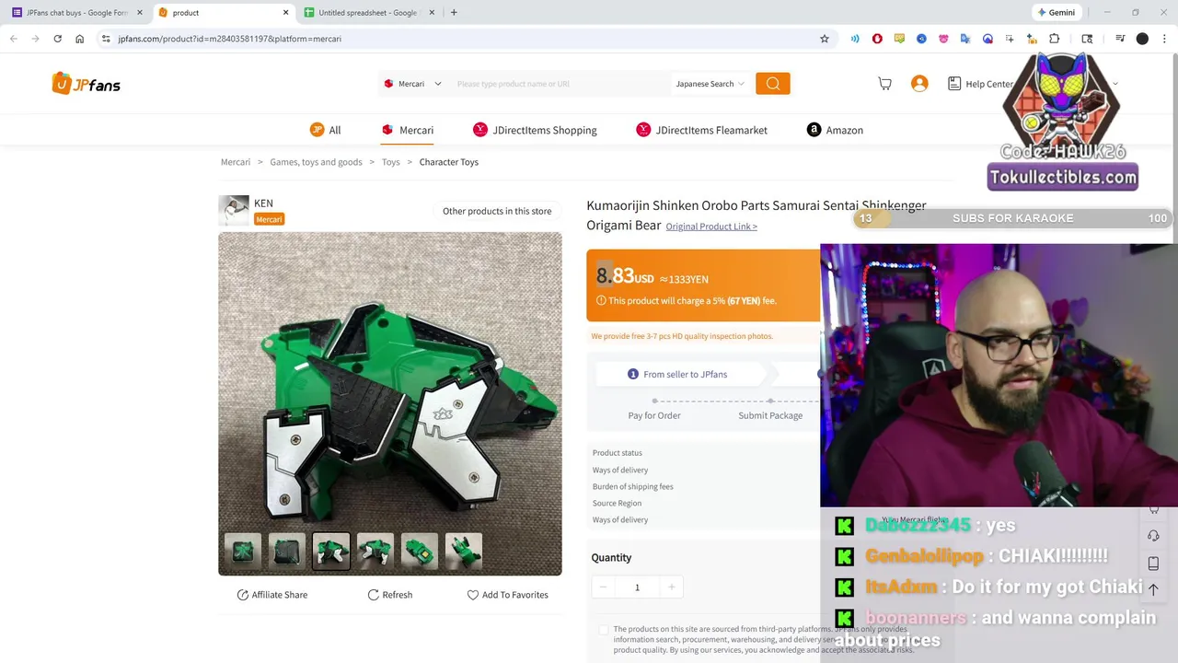The height and width of the screenshot is (663, 1178).
Task: Click the side panel search icon
Action: click(1087, 39)
